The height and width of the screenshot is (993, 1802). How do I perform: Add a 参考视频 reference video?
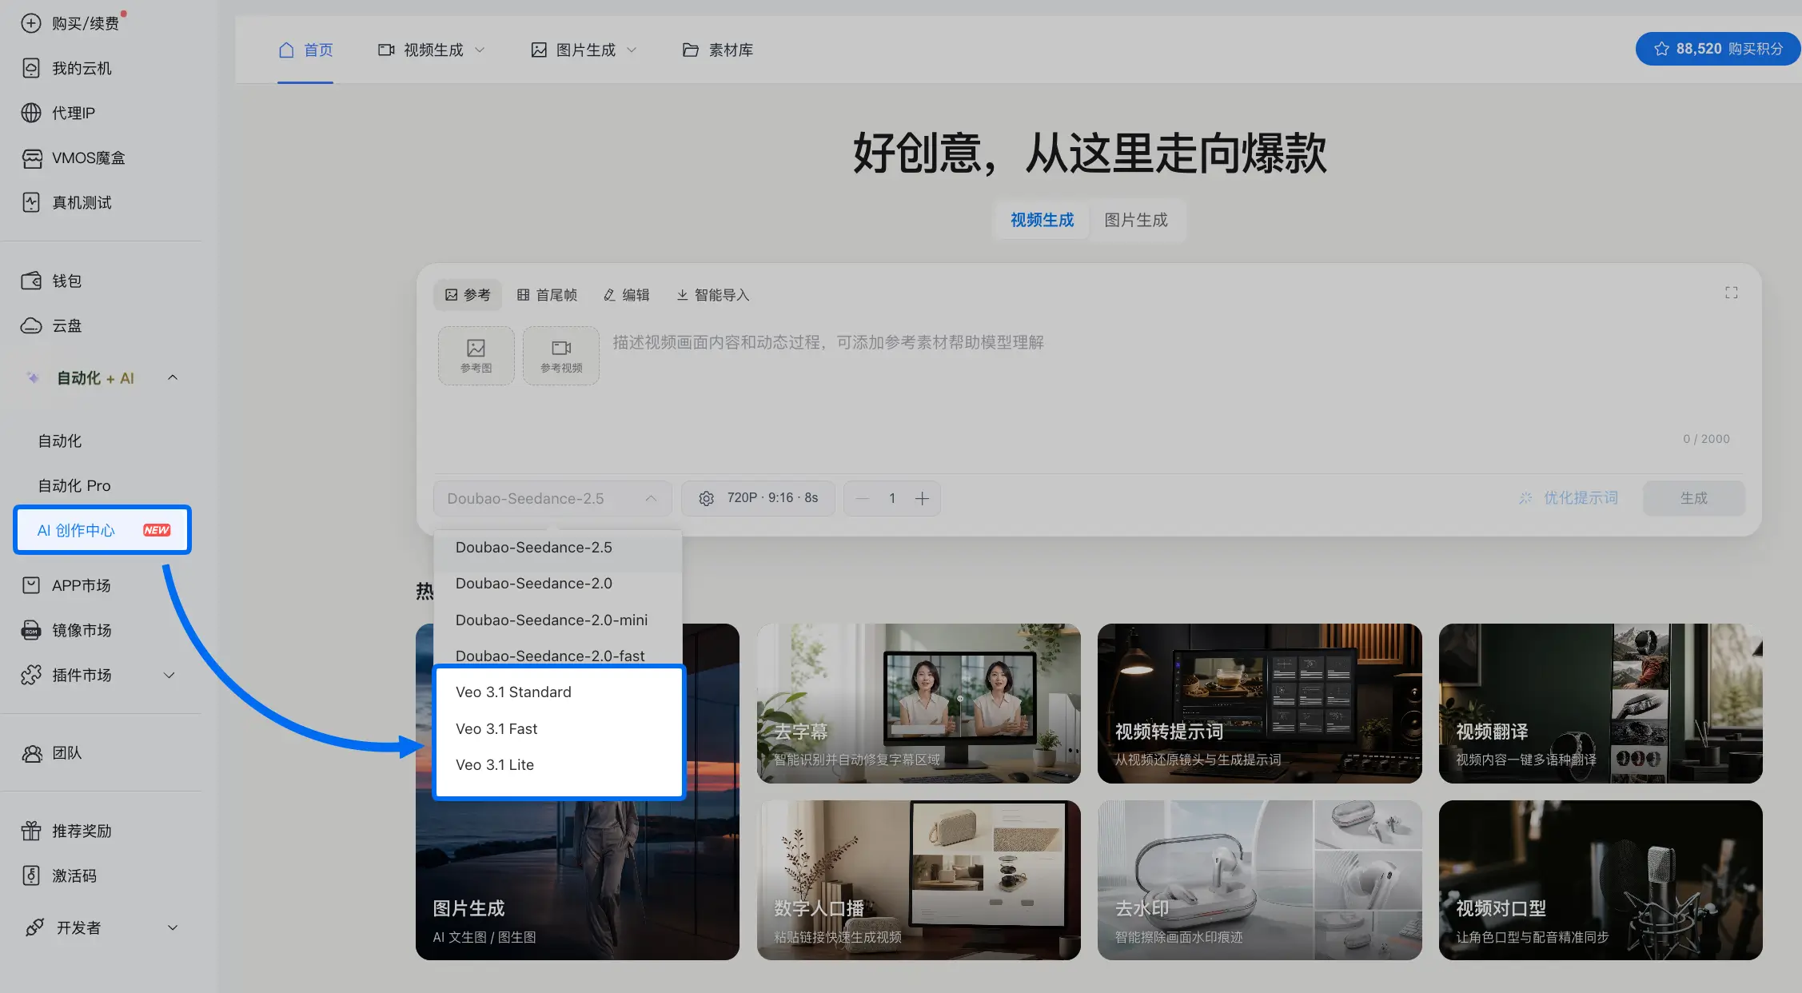coord(561,355)
